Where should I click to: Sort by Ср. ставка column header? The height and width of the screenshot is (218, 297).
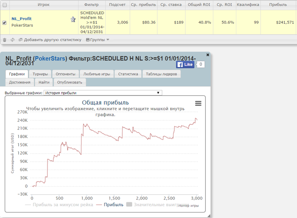click(171, 5)
